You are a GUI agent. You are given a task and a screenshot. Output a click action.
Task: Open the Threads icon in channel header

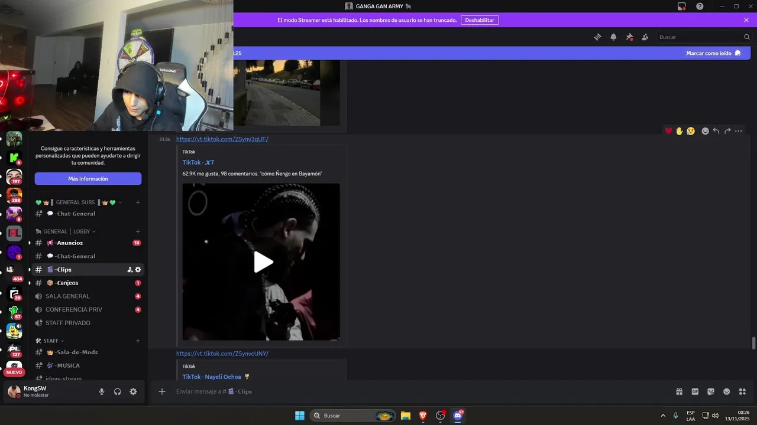[598, 37]
